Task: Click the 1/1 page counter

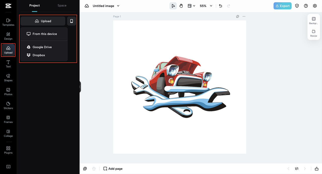Action: click(x=297, y=169)
